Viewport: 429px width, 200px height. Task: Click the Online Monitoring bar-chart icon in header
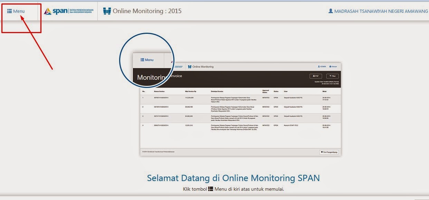[106, 11]
